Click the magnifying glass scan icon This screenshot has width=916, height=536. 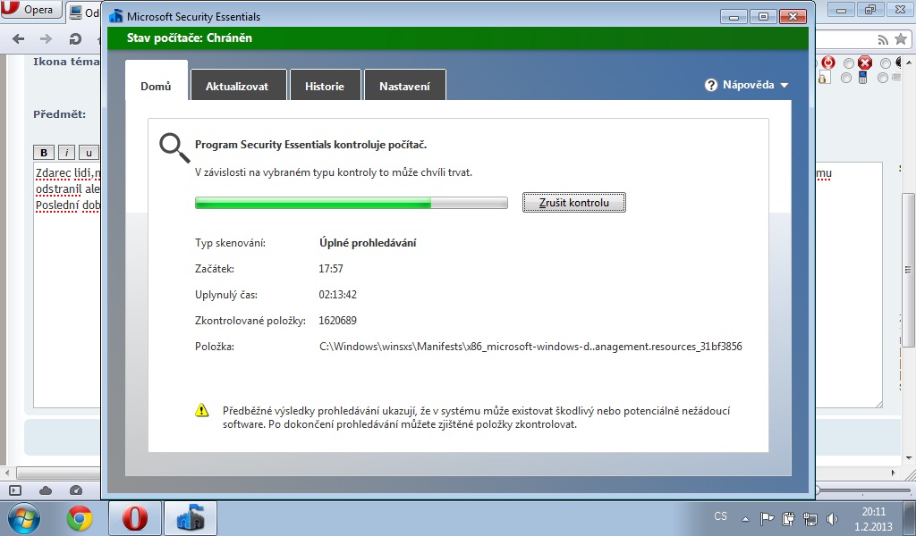[x=174, y=148]
